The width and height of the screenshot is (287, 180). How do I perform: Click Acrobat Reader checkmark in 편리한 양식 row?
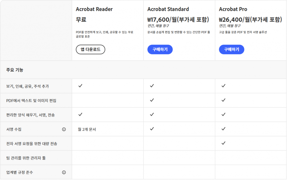pyautogui.click(x=80, y=115)
